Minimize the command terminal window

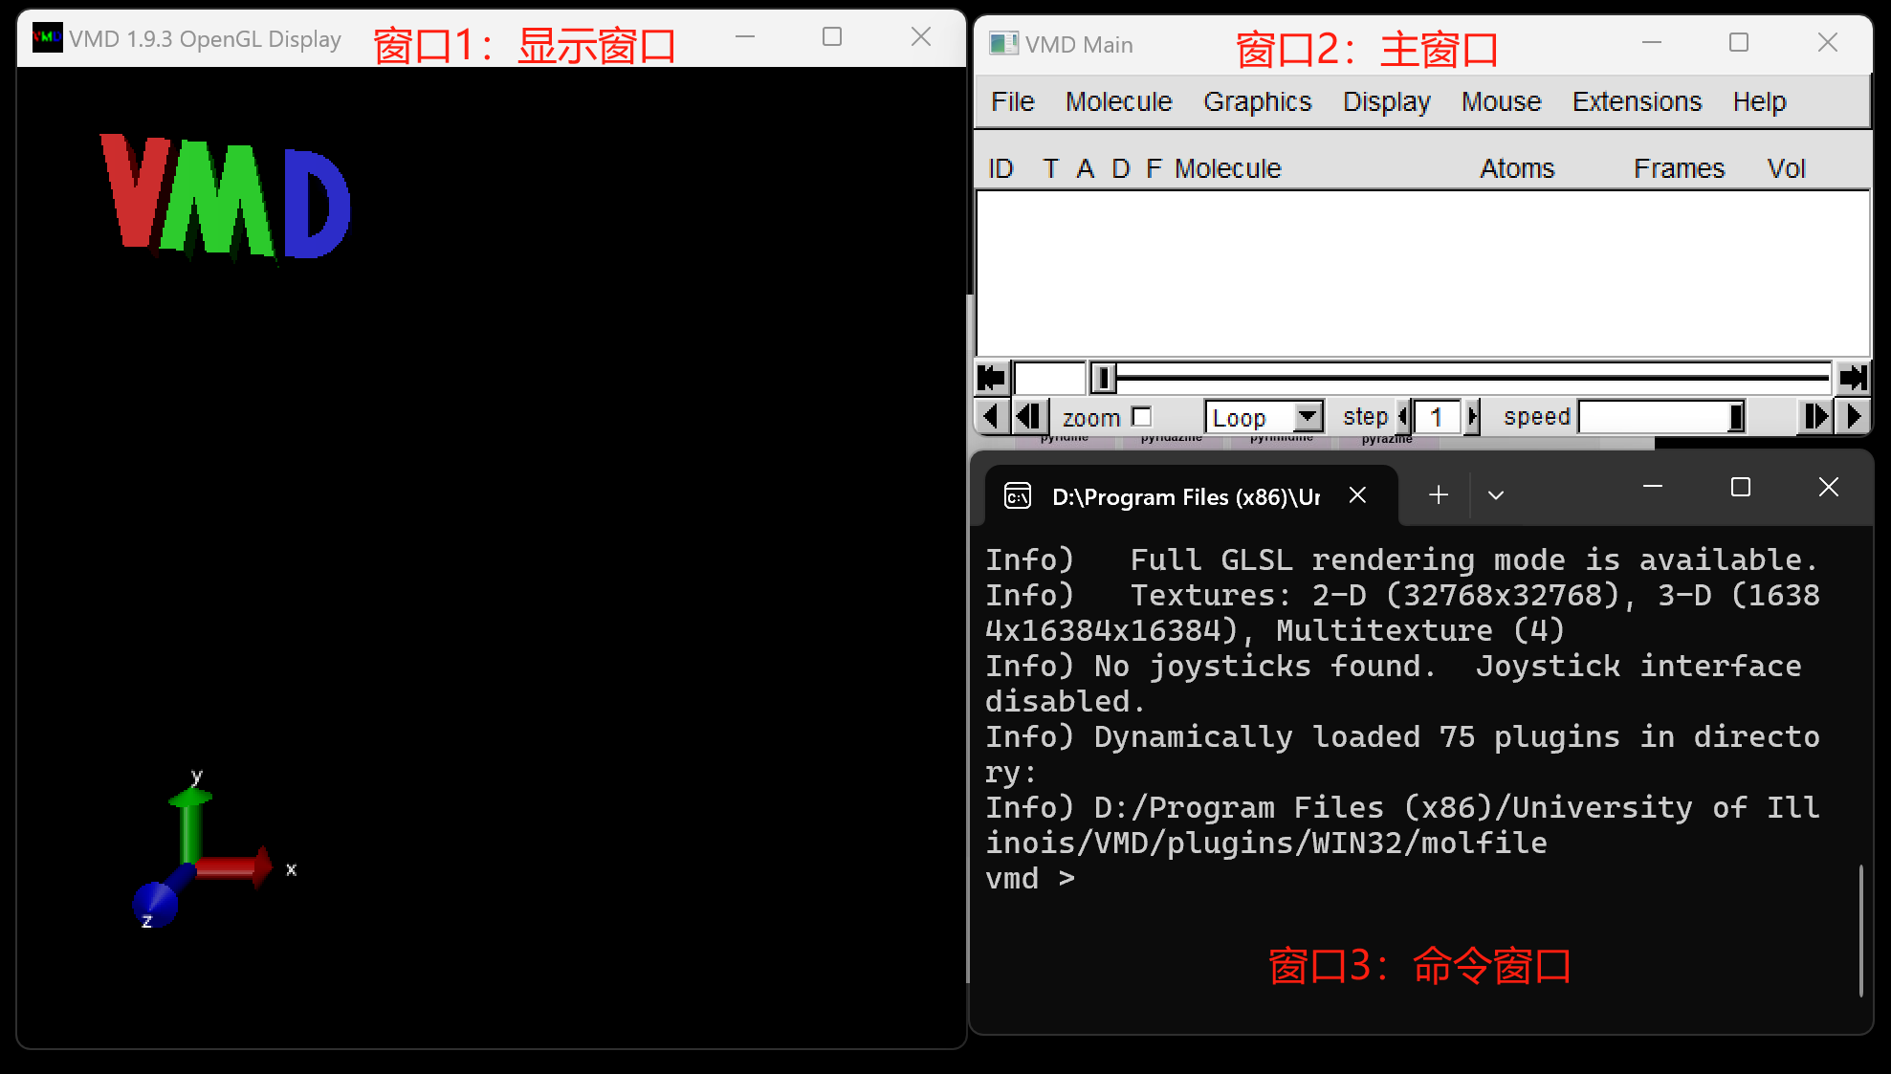[1653, 487]
